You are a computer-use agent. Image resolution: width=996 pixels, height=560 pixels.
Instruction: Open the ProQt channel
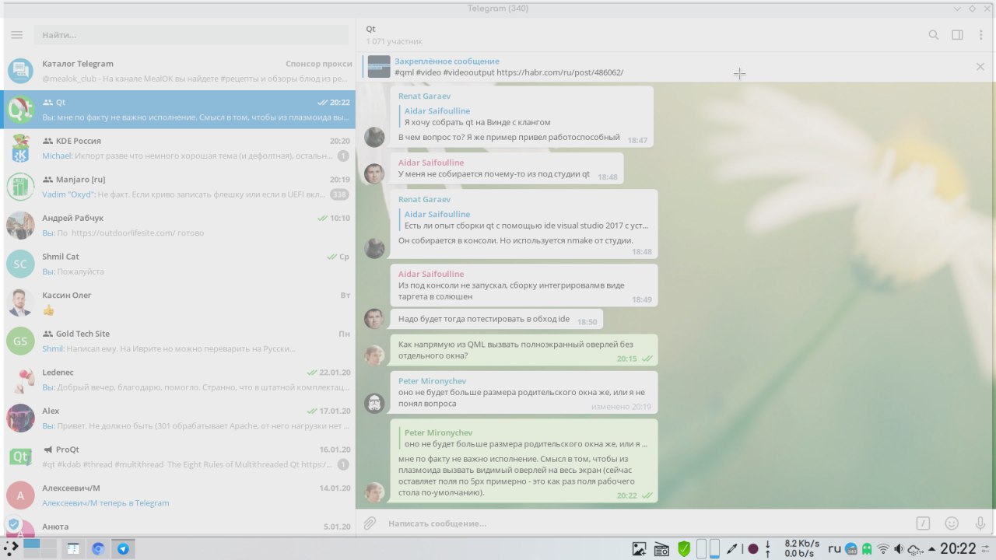(179, 457)
